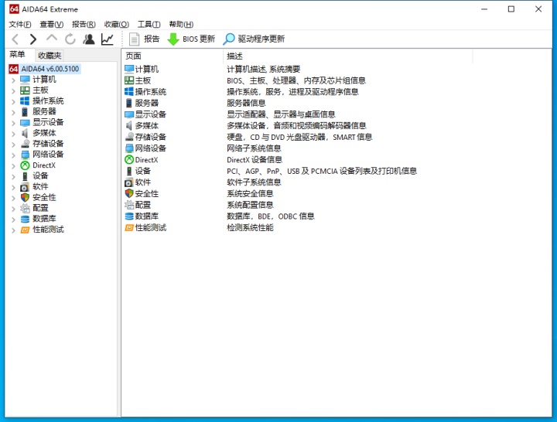Open the 文件(F) menu
This screenshot has height=422, width=557.
point(19,24)
